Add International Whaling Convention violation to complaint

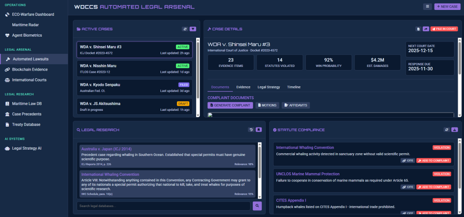(x=434, y=160)
